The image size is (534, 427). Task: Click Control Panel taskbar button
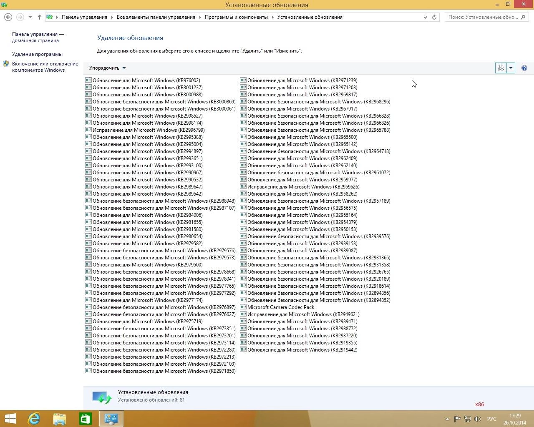[x=111, y=419]
